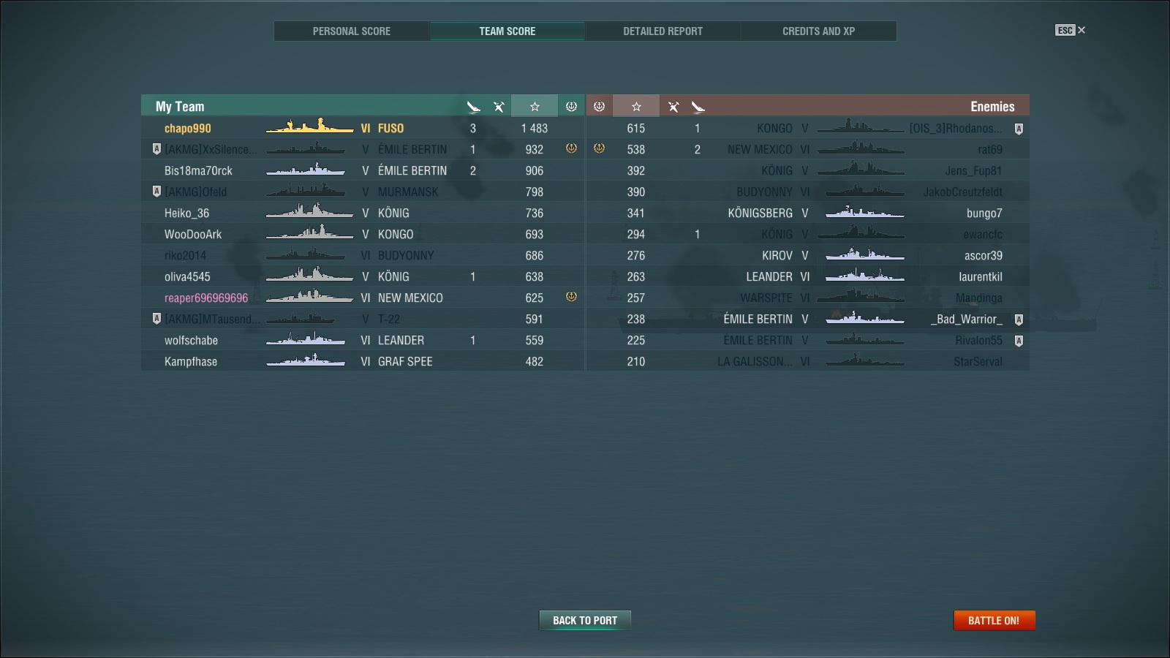This screenshot has width=1170, height=658.
Task: Click the clan badge beside [AKMG]Ofeld
Action: coord(156,192)
